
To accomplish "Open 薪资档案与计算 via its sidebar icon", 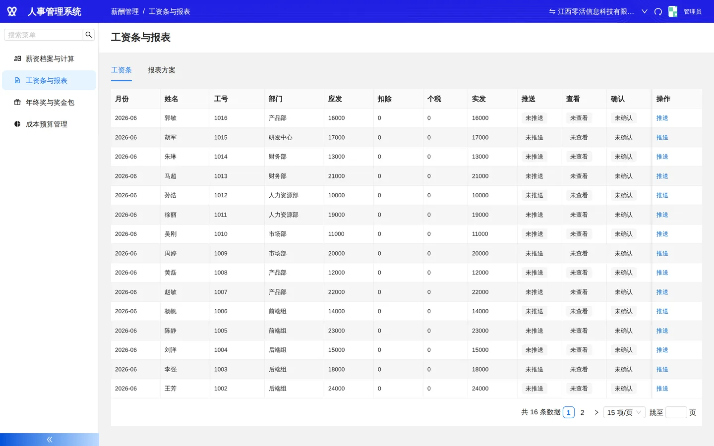I will [17, 58].
